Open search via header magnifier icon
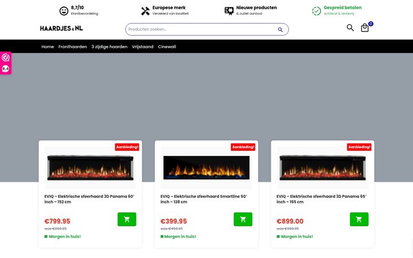This screenshot has height=258, width=413. 350,28
